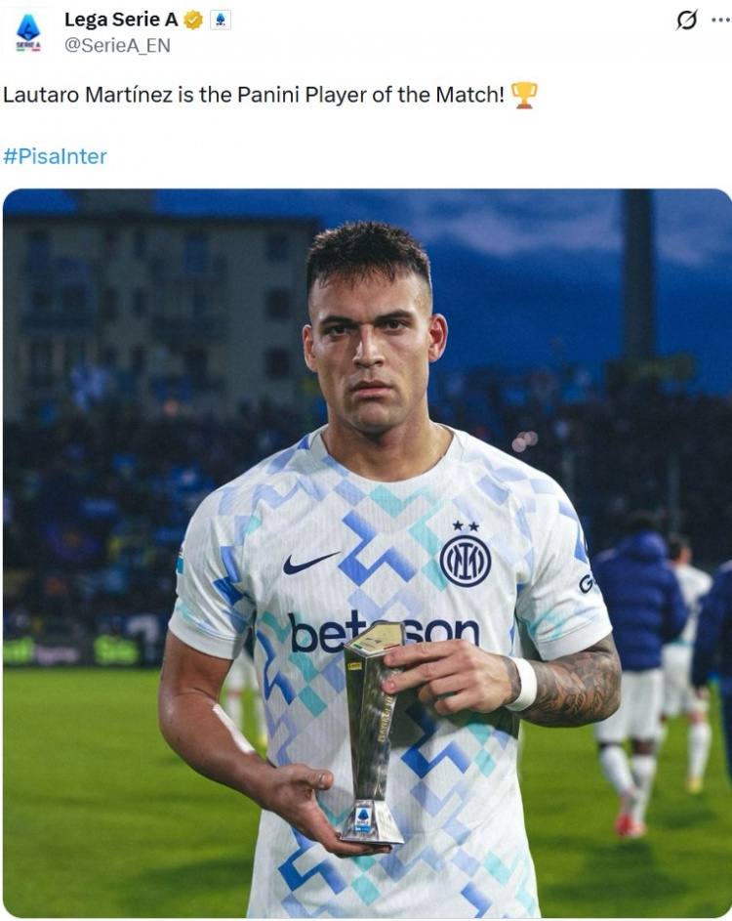
Task: Click the Serie A logo on trophy base
Action: point(363,818)
